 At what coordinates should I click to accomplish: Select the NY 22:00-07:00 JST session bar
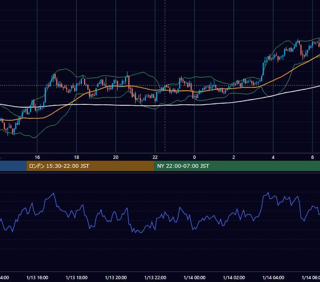point(237,166)
